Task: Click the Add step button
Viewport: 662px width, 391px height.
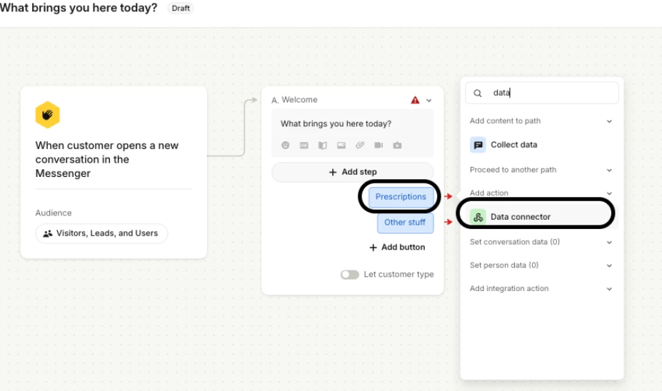Action: pos(353,172)
